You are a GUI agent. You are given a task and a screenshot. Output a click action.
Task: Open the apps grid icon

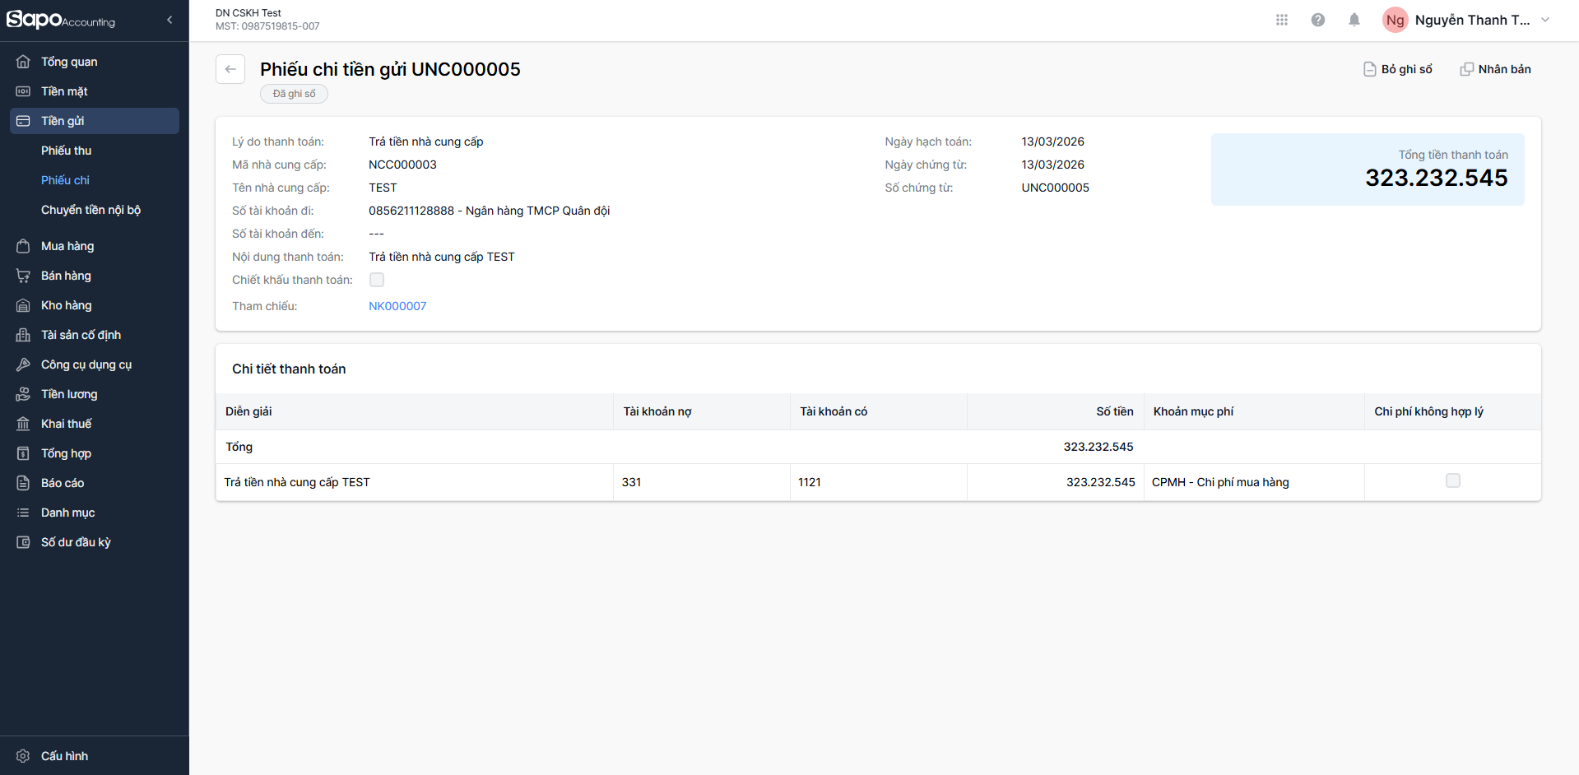pyautogui.click(x=1281, y=20)
